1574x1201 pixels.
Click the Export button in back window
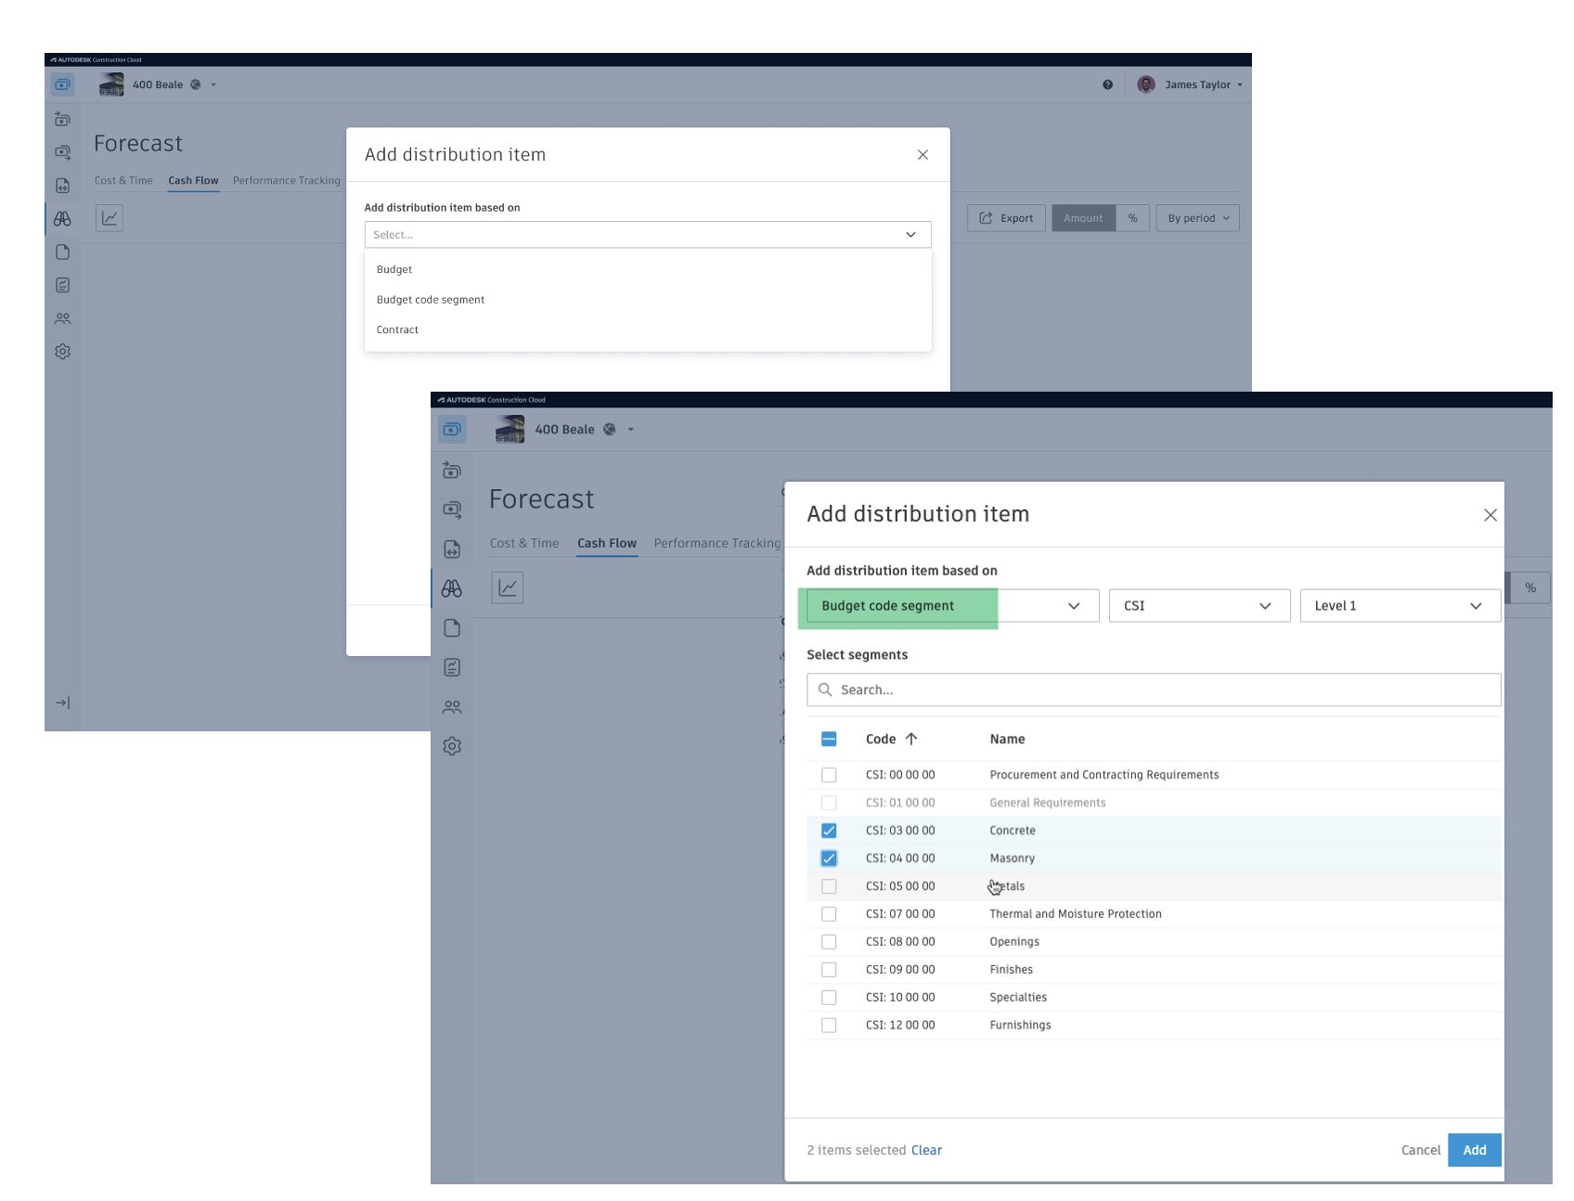pyautogui.click(x=1006, y=218)
